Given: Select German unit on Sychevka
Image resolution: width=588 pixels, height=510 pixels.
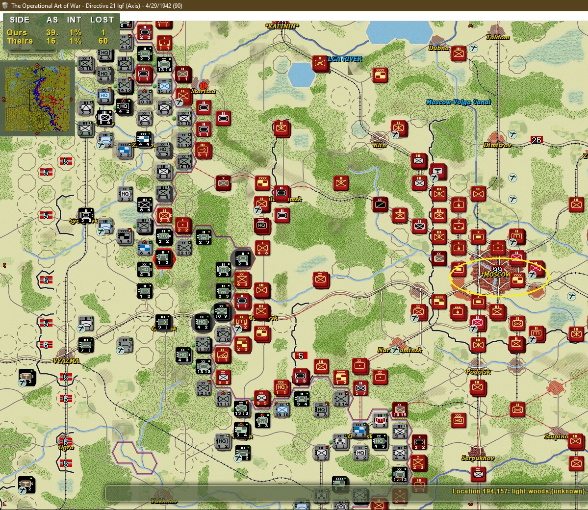Looking at the screenshot, I should pyautogui.click(x=85, y=215).
